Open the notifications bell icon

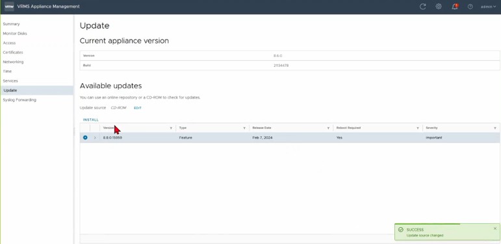[455, 6]
